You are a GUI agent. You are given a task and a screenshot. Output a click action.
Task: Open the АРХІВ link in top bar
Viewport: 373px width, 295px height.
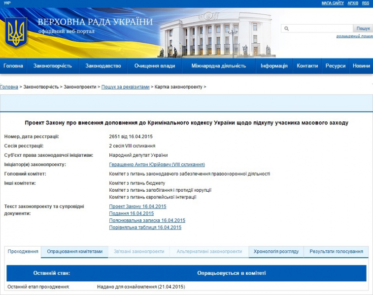(x=353, y=3)
